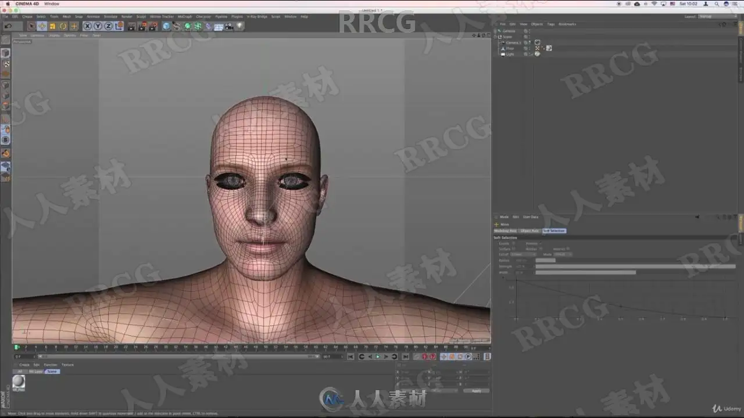Click the green generator object icon
The height and width of the screenshot is (418, 744).
point(187,26)
